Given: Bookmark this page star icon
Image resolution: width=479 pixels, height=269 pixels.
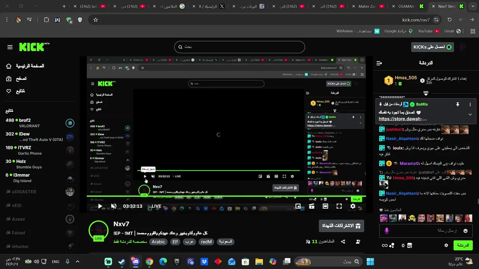Looking at the screenshot, I should point(95,20).
